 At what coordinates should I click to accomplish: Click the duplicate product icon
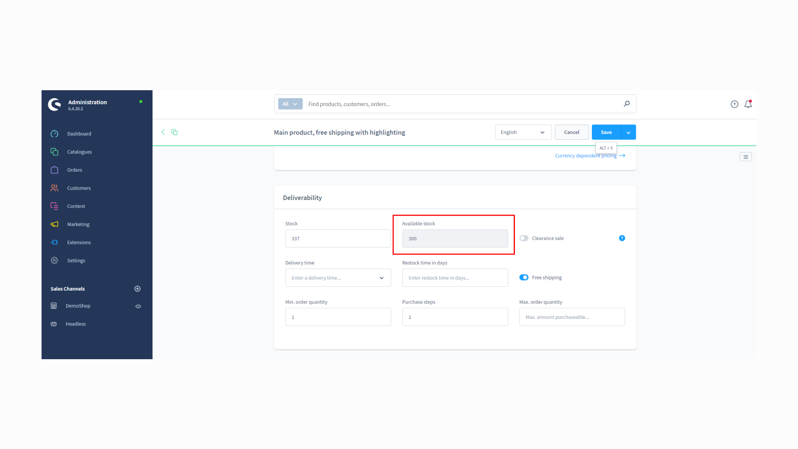point(175,132)
